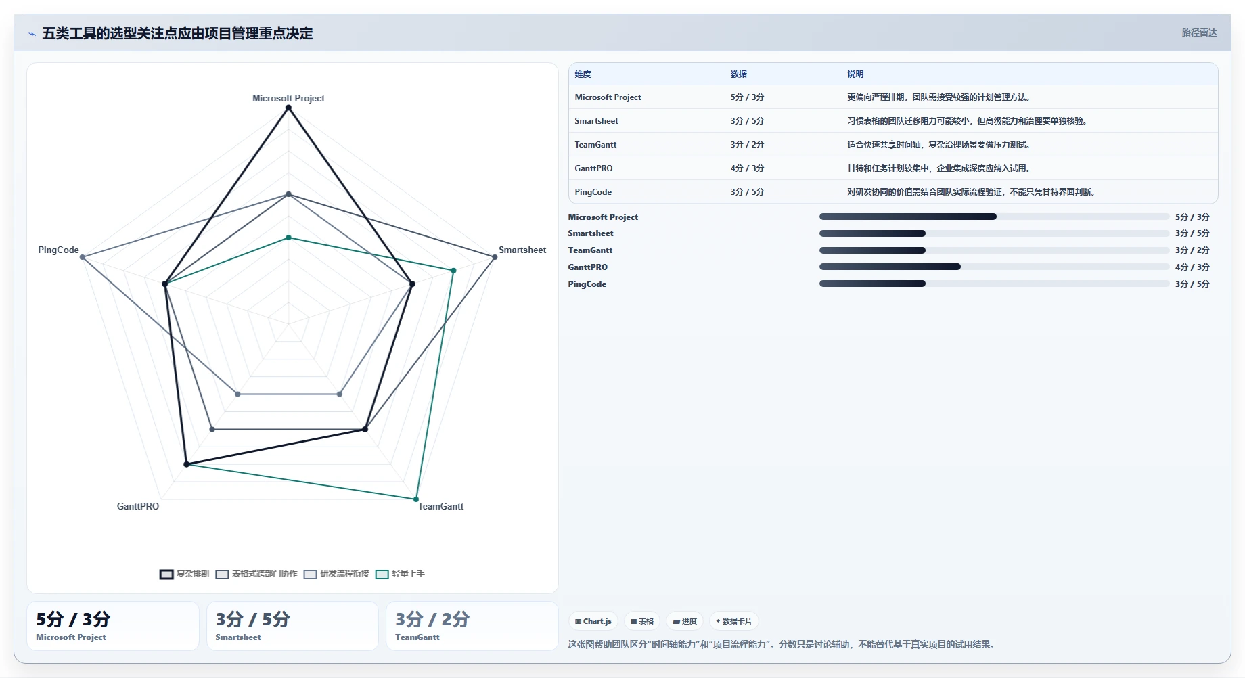Select the 数据 column header
Screen dimensions: 1245x678
click(738, 74)
